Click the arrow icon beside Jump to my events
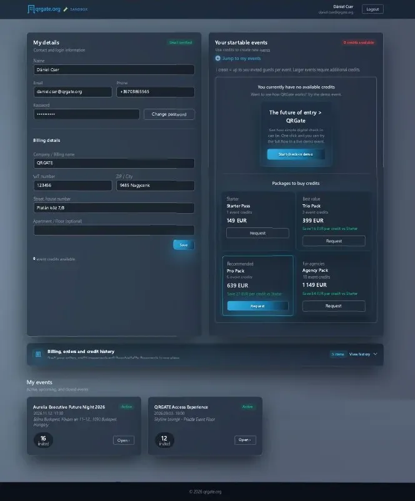This screenshot has height=501, width=415. click(217, 58)
